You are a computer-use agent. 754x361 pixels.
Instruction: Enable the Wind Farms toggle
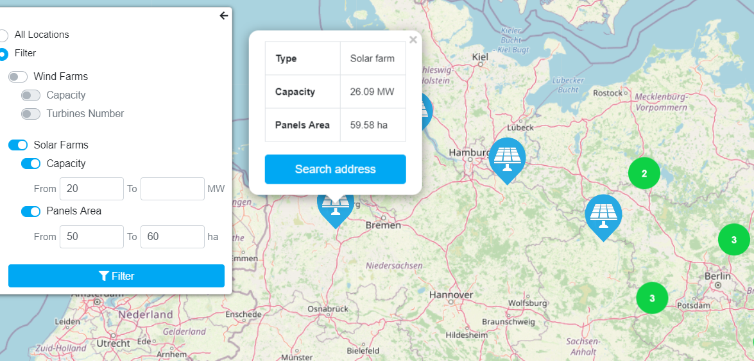[18, 77]
